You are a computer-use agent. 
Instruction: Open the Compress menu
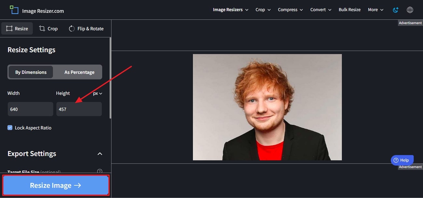[x=290, y=10]
